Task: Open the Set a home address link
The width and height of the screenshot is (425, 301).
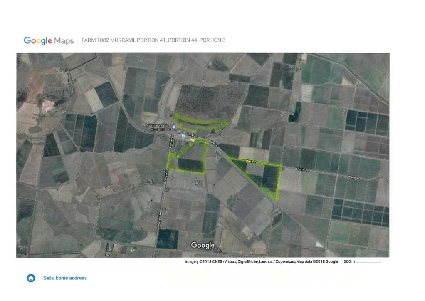Action: (x=65, y=278)
